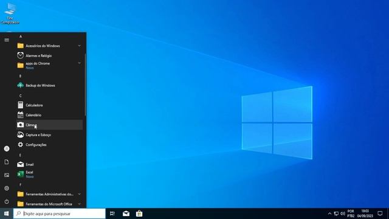Screen dimensions: 389x219
Task: Open the Calendário app
Action: [49, 115]
